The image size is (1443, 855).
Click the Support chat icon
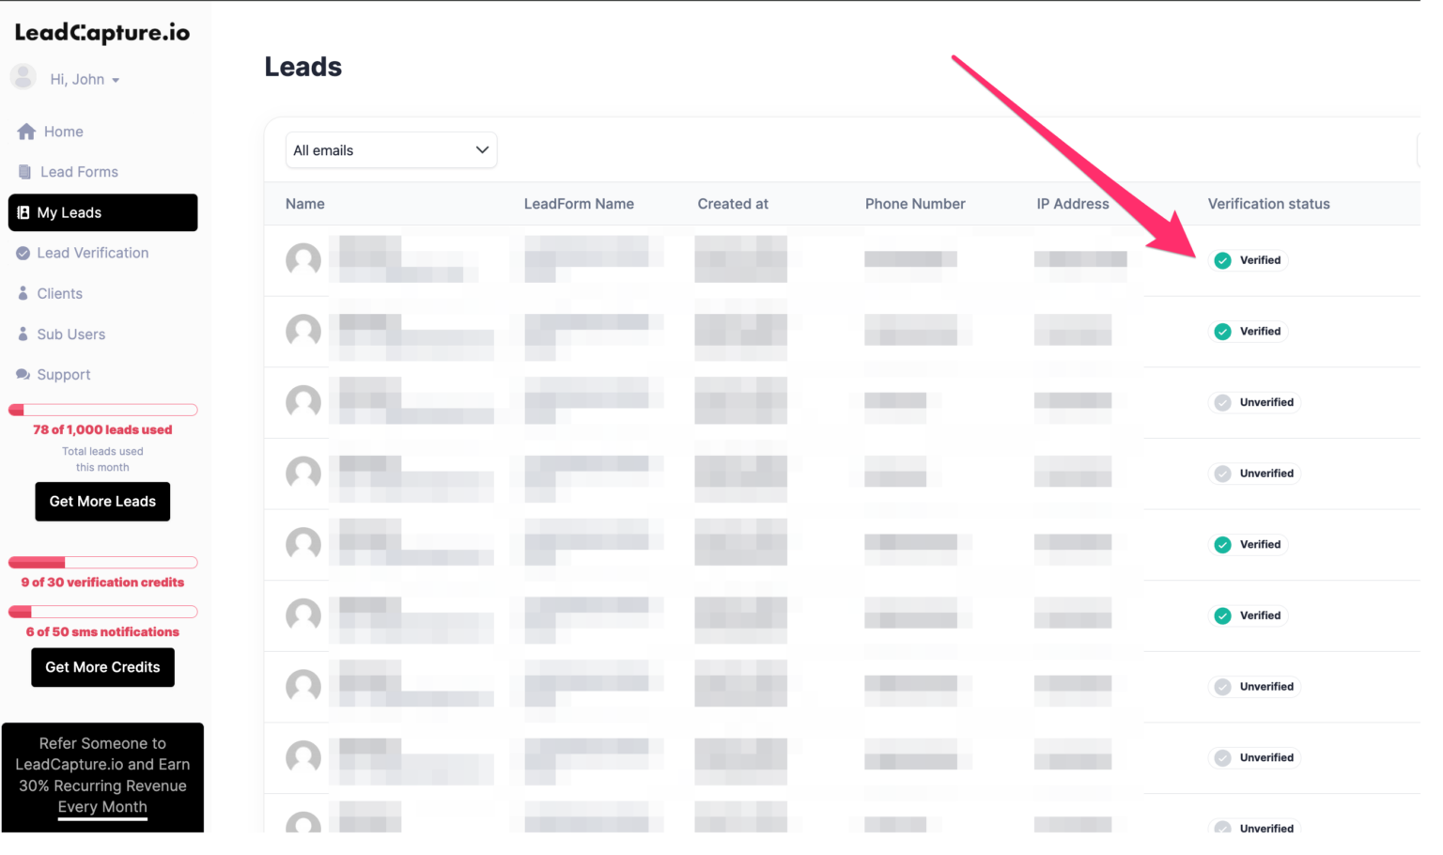click(x=23, y=374)
